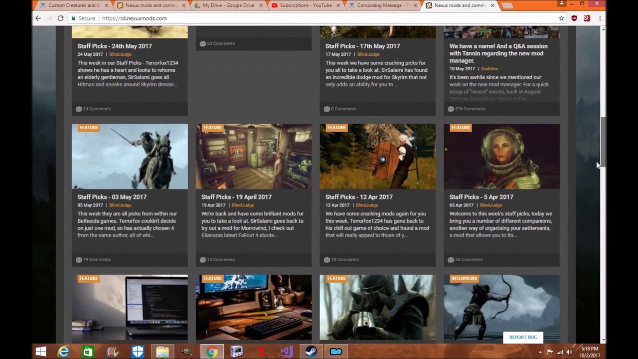View the 19 Comments link
Screen dimensions: 638x359
[x=93, y=260]
